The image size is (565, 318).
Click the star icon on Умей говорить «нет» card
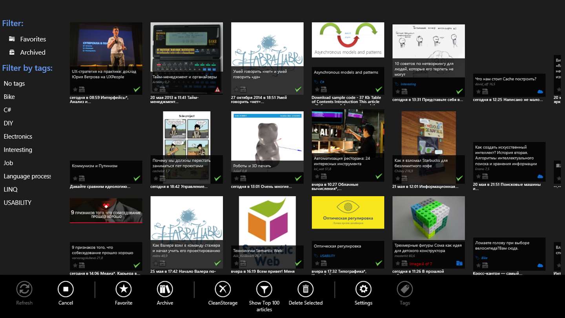(x=236, y=90)
